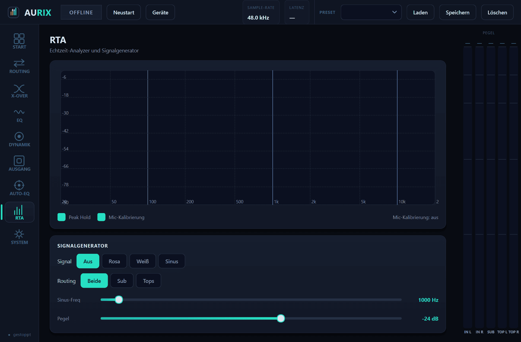Viewport: 521px width, 342px height.
Task: Click the SUB level meter
Action: [x=491, y=187]
